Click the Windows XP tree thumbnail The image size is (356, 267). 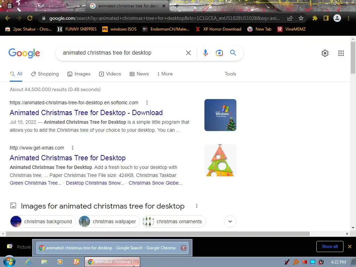point(220,115)
